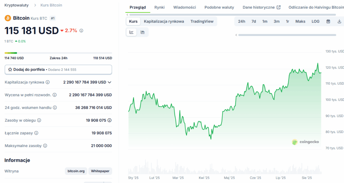The image size is (344, 183).
Task: Click the 36 268 716 014 USD volume value
Action: tap(93, 107)
